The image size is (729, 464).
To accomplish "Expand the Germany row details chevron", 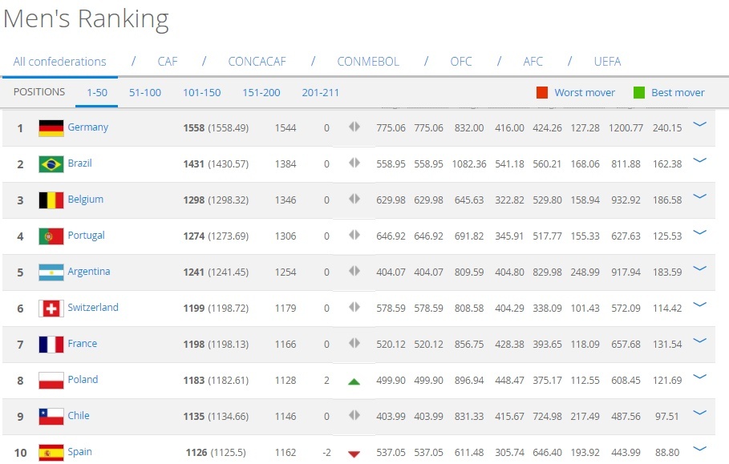I will click(x=699, y=124).
